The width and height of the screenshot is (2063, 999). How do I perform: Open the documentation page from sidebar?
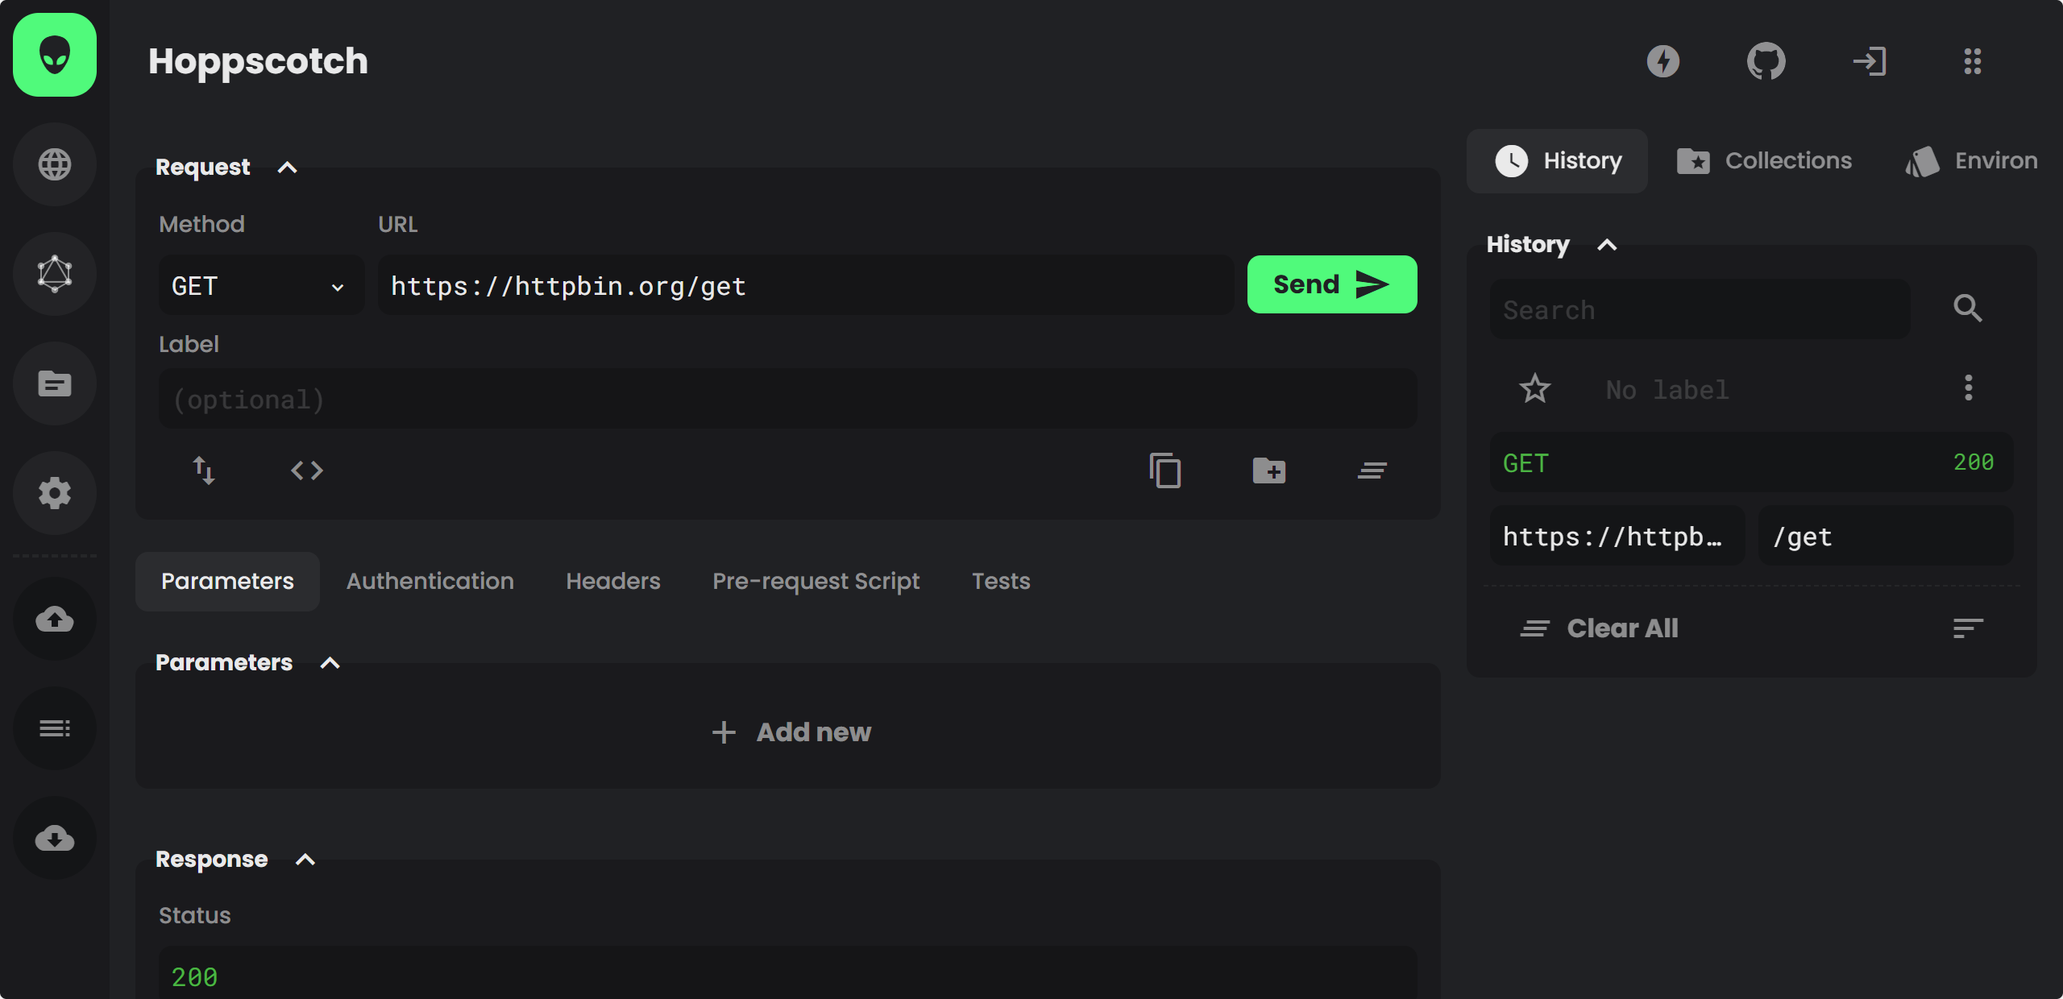click(55, 383)
